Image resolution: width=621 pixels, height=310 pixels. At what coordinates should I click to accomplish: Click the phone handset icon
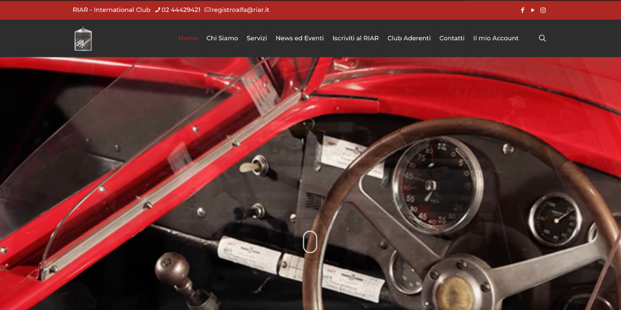pyautogui.click(x=157, y=10)
